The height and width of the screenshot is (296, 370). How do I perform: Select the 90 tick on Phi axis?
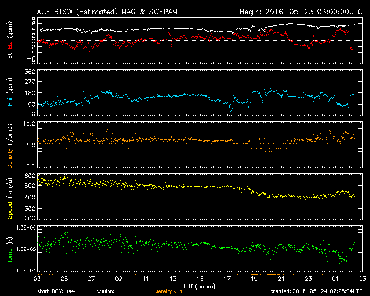(32, 104)
